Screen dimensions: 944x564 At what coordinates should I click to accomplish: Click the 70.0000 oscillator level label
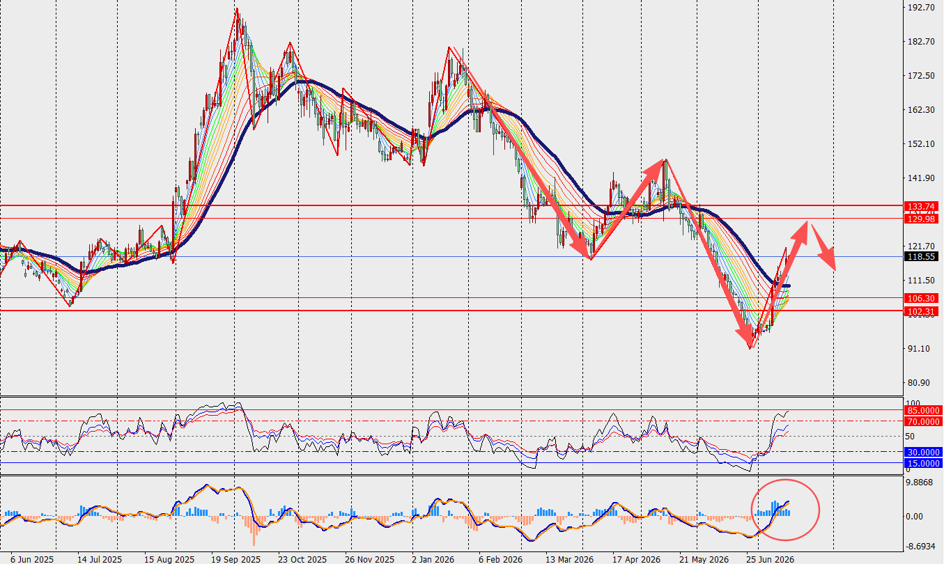pos(923,421)
